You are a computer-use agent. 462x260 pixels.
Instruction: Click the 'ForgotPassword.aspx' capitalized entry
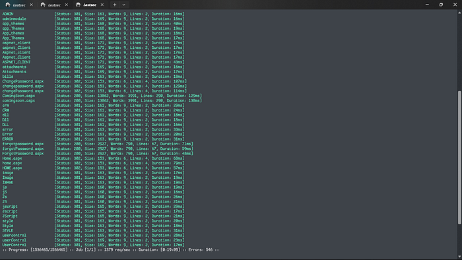(23, 153)
